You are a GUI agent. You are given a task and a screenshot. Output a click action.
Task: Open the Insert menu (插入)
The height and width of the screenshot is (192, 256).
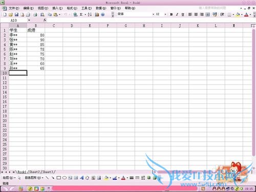[x=57, y=8]
